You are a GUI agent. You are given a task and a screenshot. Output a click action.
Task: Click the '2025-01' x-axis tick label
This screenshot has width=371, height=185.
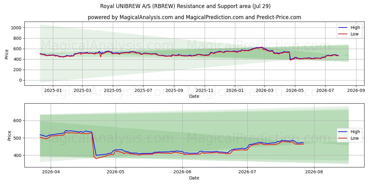pyautogui.click(x=53, y=91)
